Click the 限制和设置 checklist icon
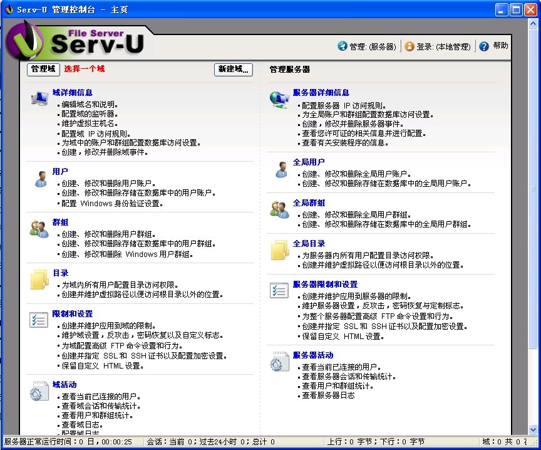 point(39,320)
